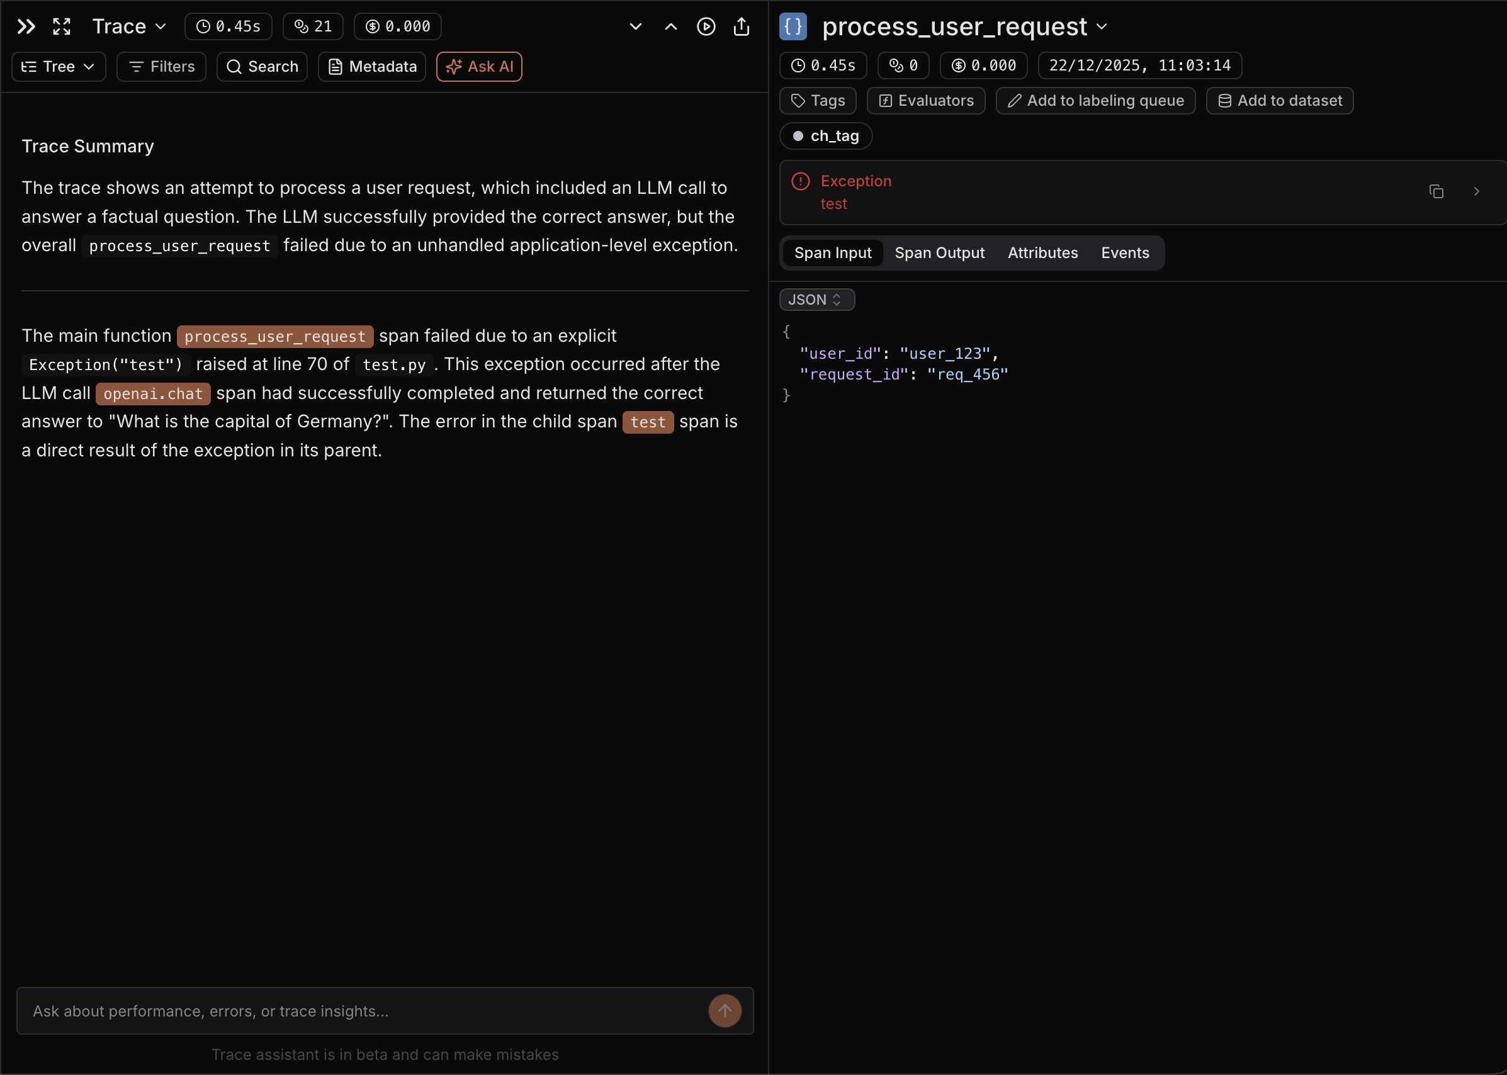Open the Trace title dropdown
Viewport: 1507px width, 1075px height.
(x=129, y=26)
